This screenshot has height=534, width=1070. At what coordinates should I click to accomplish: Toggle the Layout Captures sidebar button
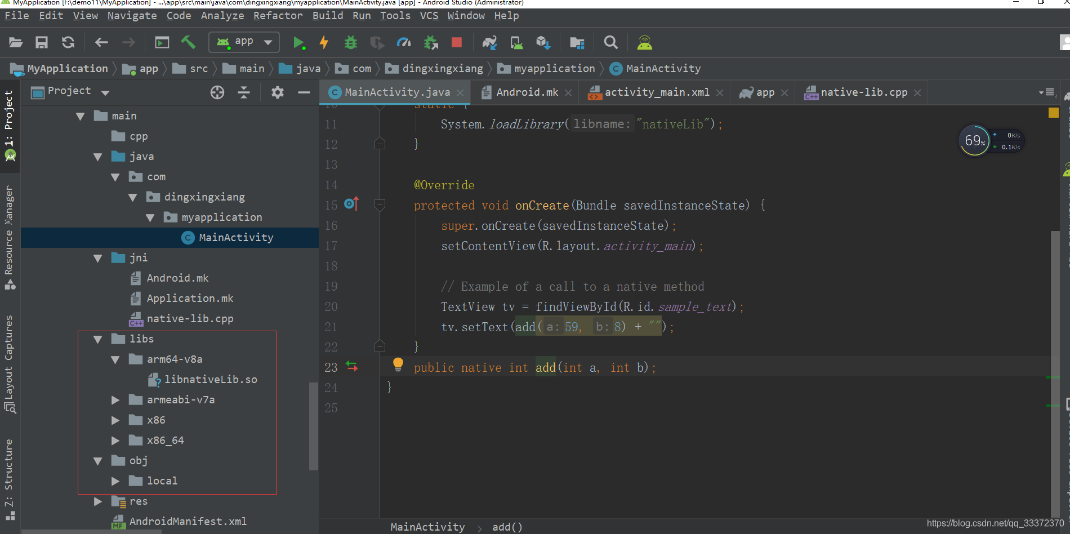coord(10,364)
